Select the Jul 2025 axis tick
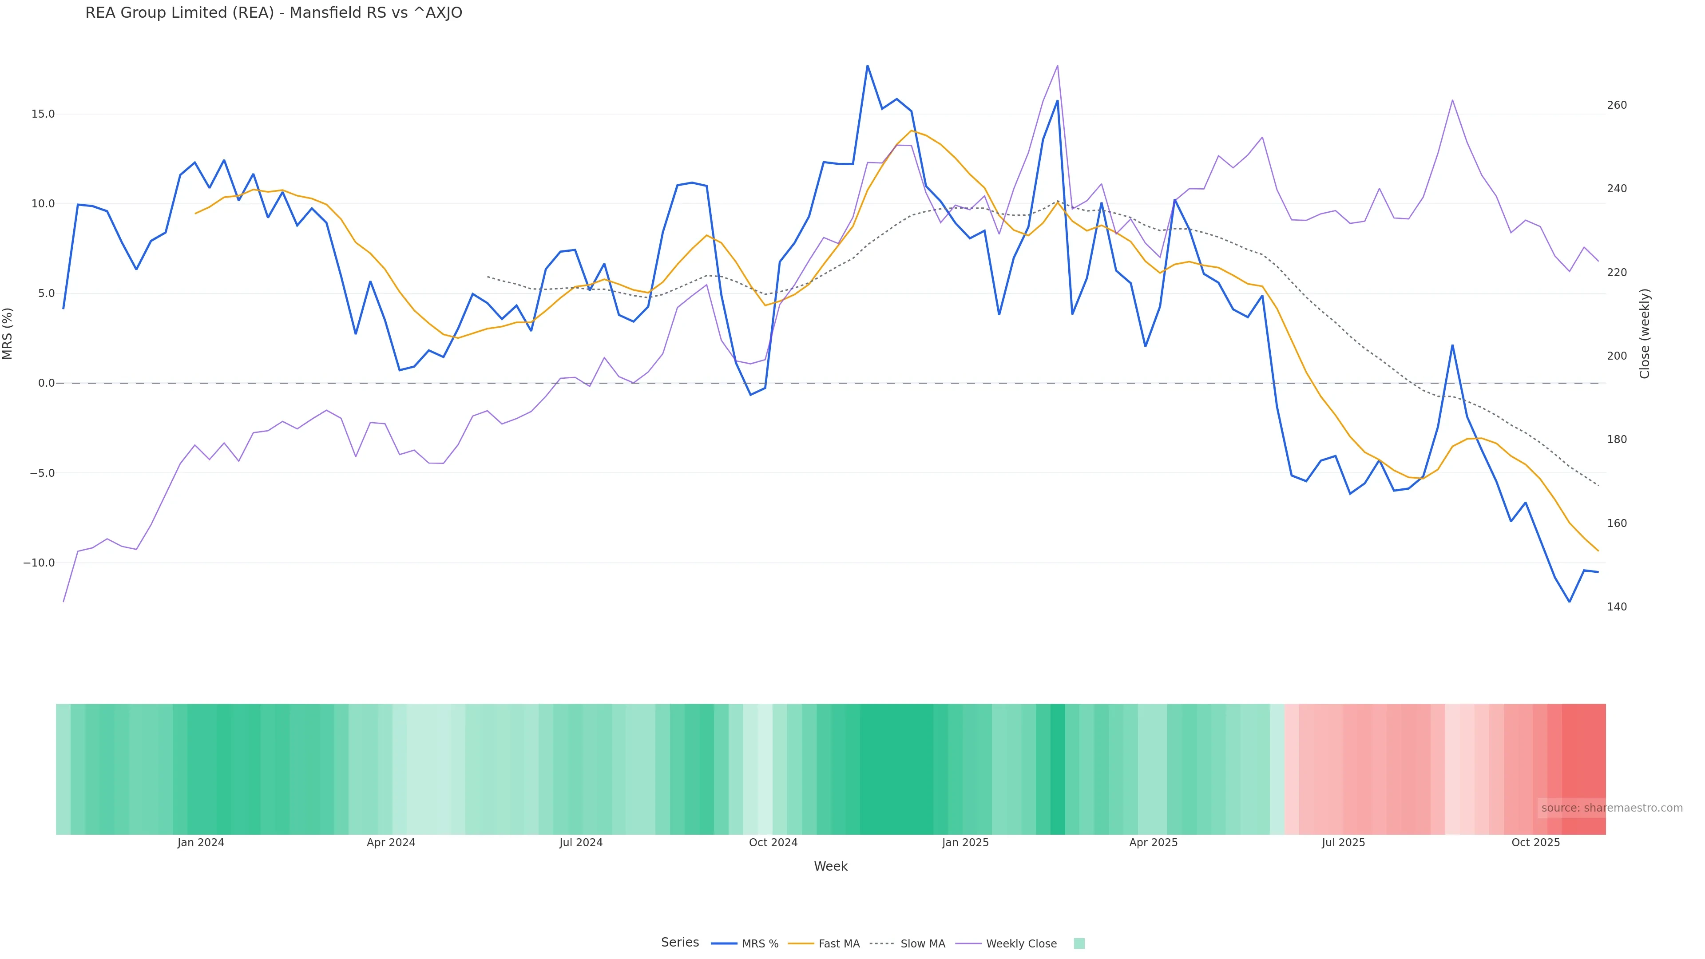 click(1343, 843)
